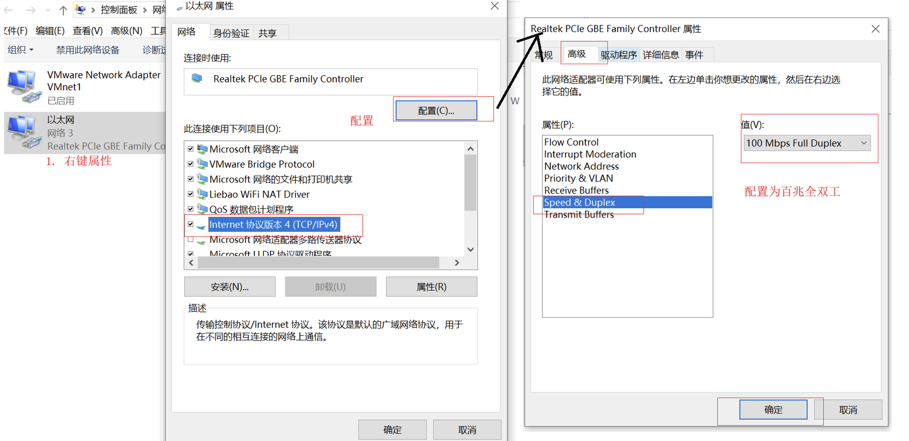This screenshot has width=909, height=441.
Task: Click the up arrow navigation icon
Action: click(x=63, y=10)
